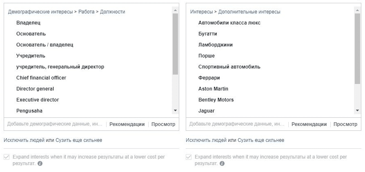Open Просмотр in the left panel
365x172 pixels.
tap(163, 124)
